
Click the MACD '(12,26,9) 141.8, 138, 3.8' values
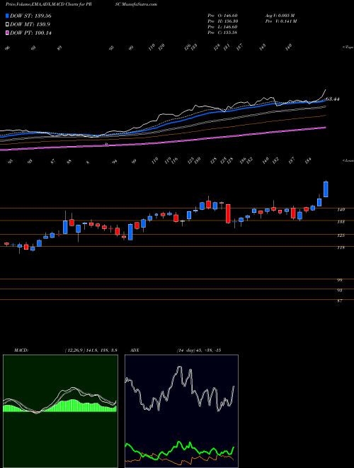click(91, 350)
